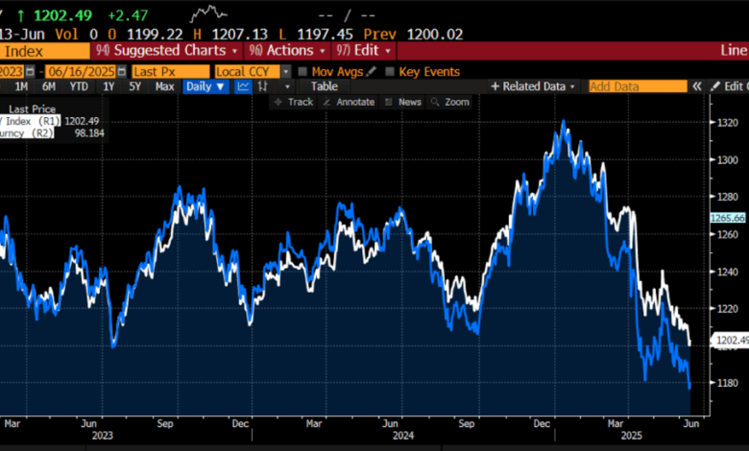This screenshot has height=451, width=749.
Task: Open the end date calendar picker icon
Action: (x=121, y=71)
